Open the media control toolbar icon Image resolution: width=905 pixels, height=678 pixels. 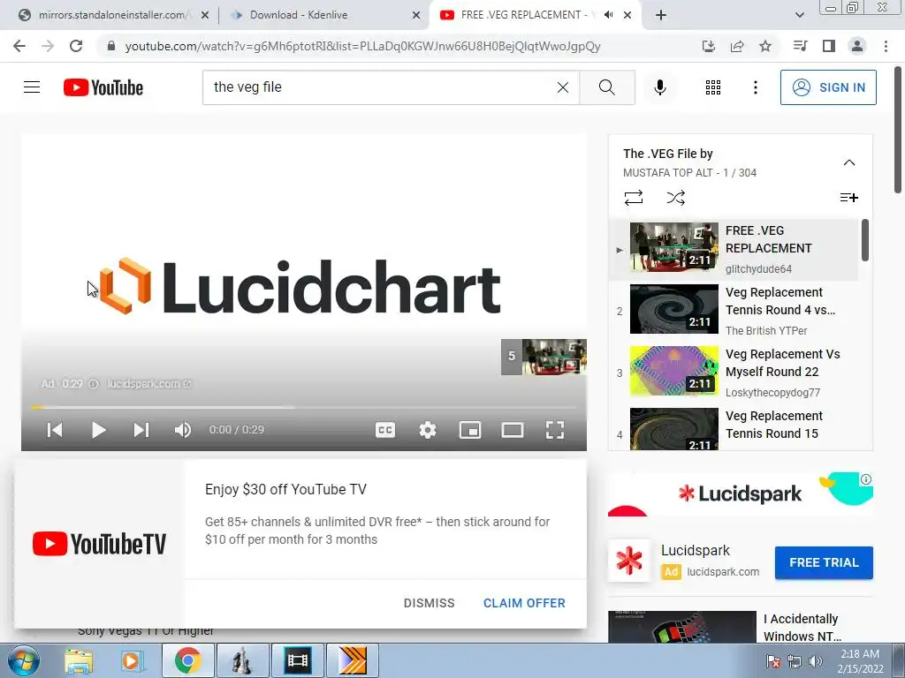pos(800,46)
